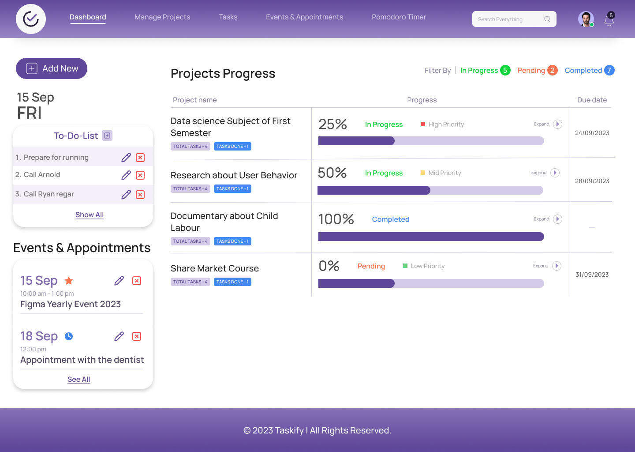Click the add icon beside To-Do-List
Screen dimensions: 635x452
pyautogui.click(x=107, y=136)
